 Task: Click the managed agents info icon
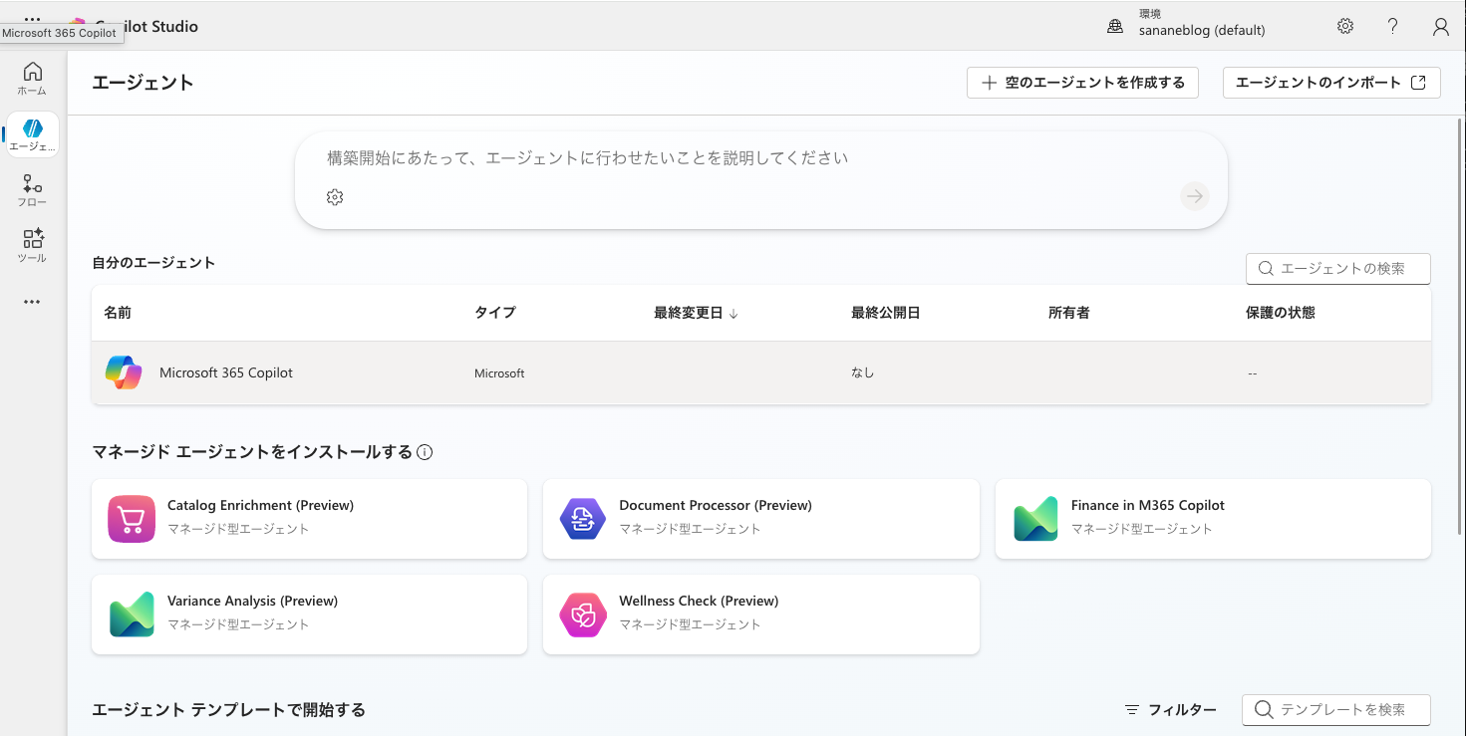[425, 452]
